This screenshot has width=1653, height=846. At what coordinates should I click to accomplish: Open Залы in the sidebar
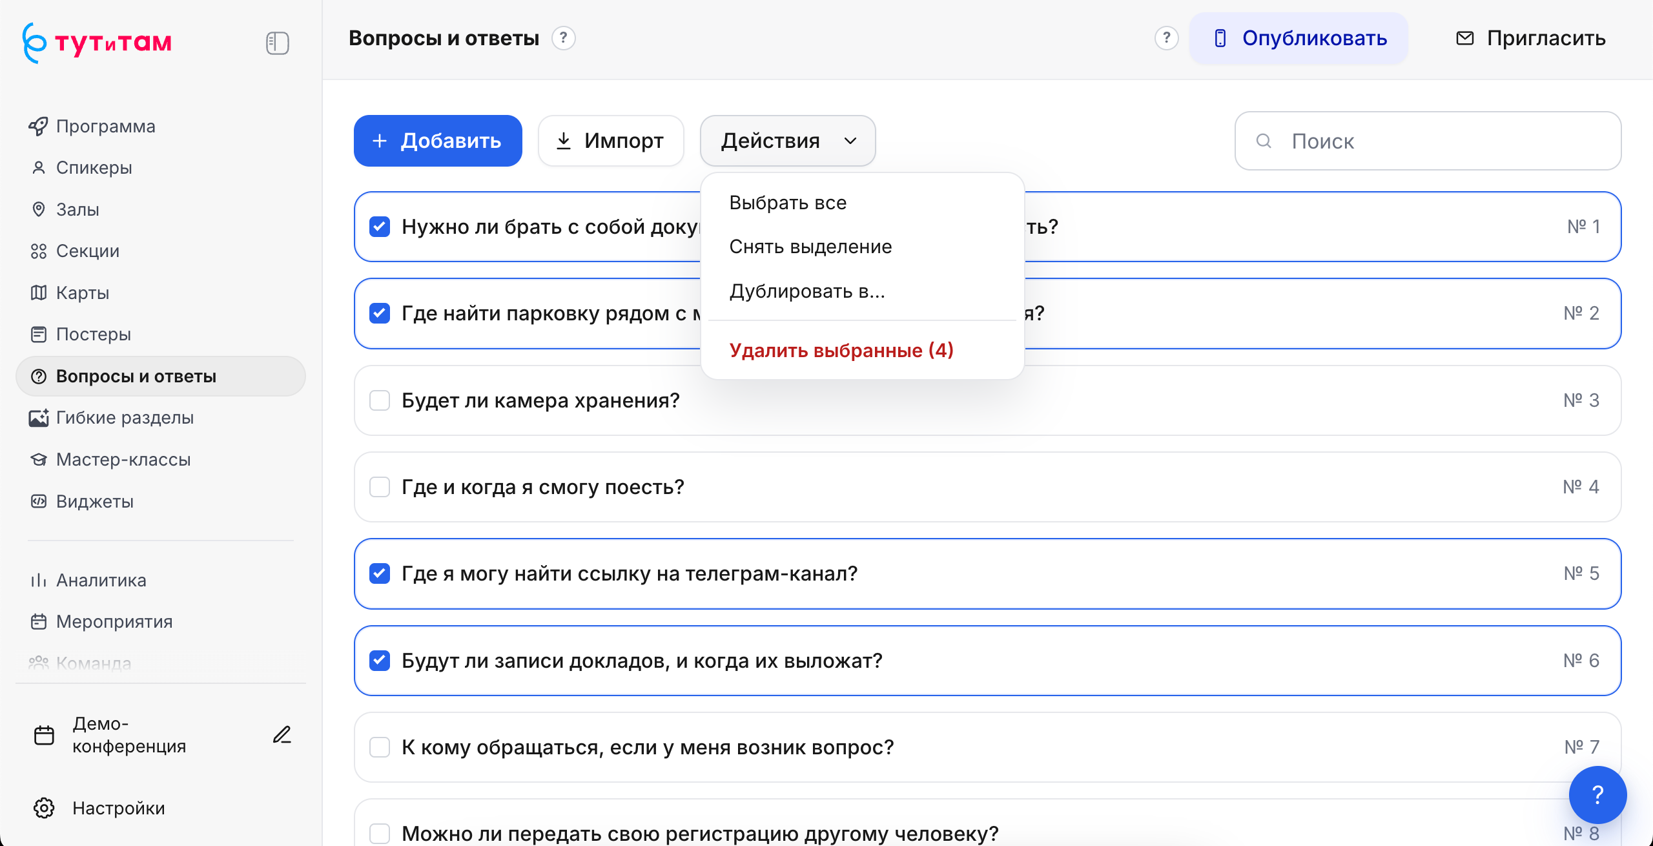point(160,209)
